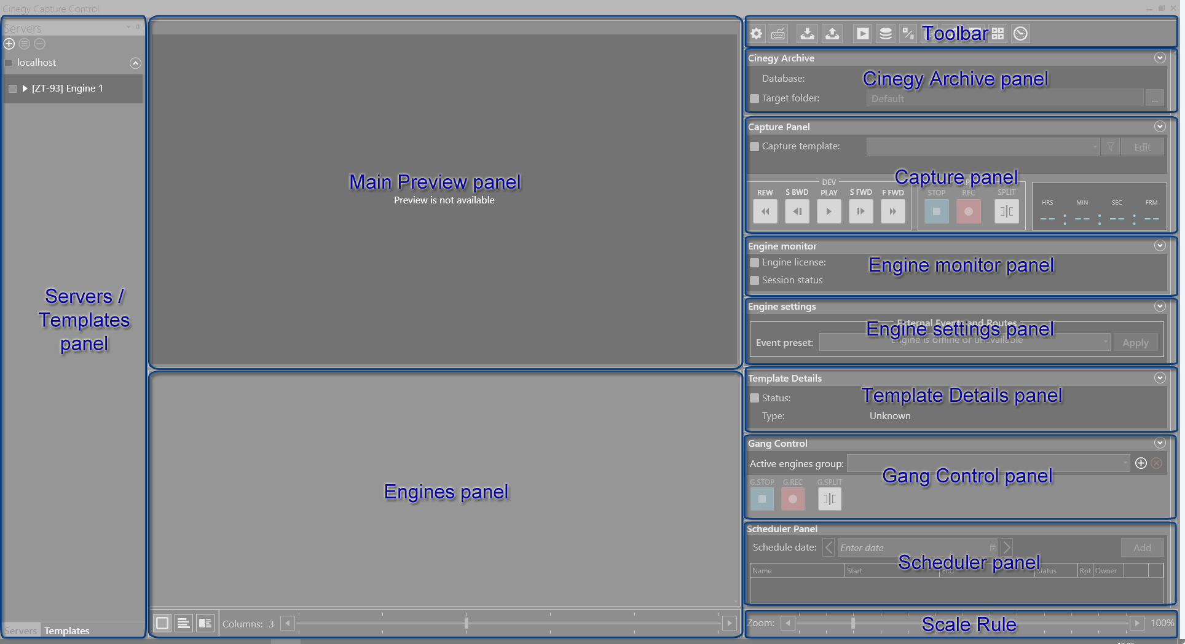Switch to the Templates tab
The image size is (1185, 644).
pos(66,630)
